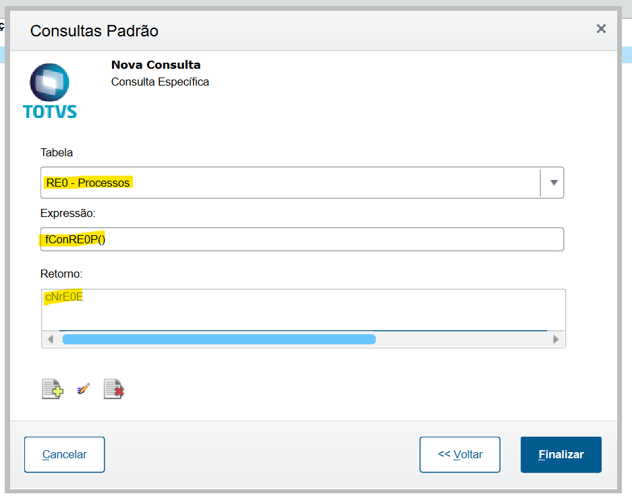
Task: Click the Retorno horizontal scrollbar thumb
Action: click(x=219, y=339)
